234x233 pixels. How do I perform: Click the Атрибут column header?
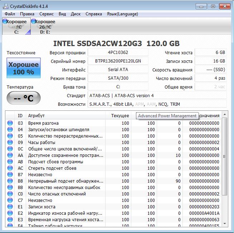click(x=66, y=116)
